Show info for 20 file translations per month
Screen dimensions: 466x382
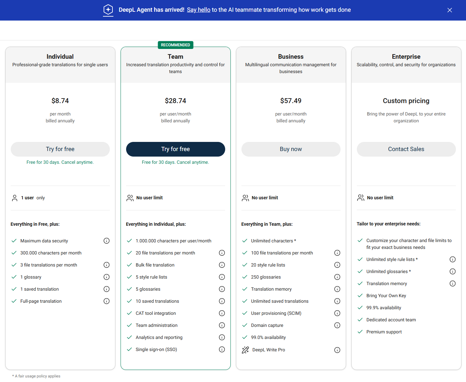point(222,253)
